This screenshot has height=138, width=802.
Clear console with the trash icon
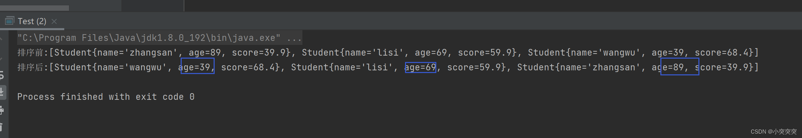pyautogui.click(x=1, y=127)
